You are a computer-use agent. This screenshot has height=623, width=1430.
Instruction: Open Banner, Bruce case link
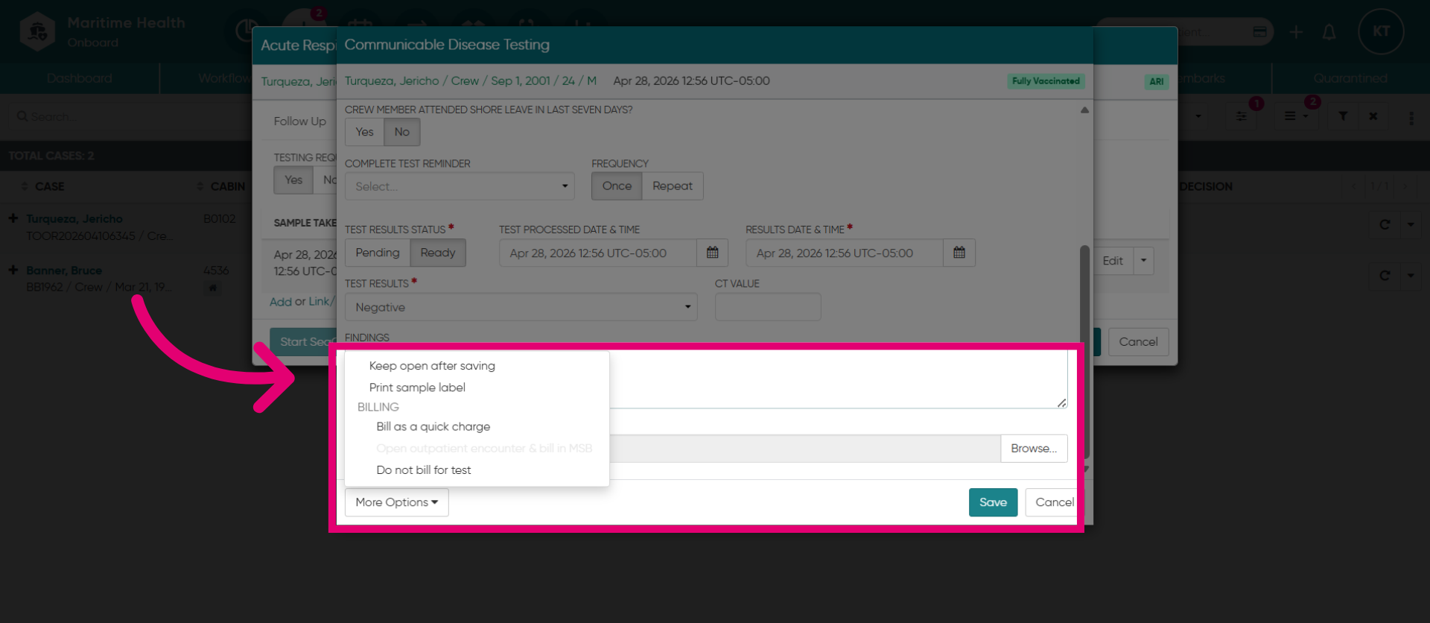coord(64,270)
